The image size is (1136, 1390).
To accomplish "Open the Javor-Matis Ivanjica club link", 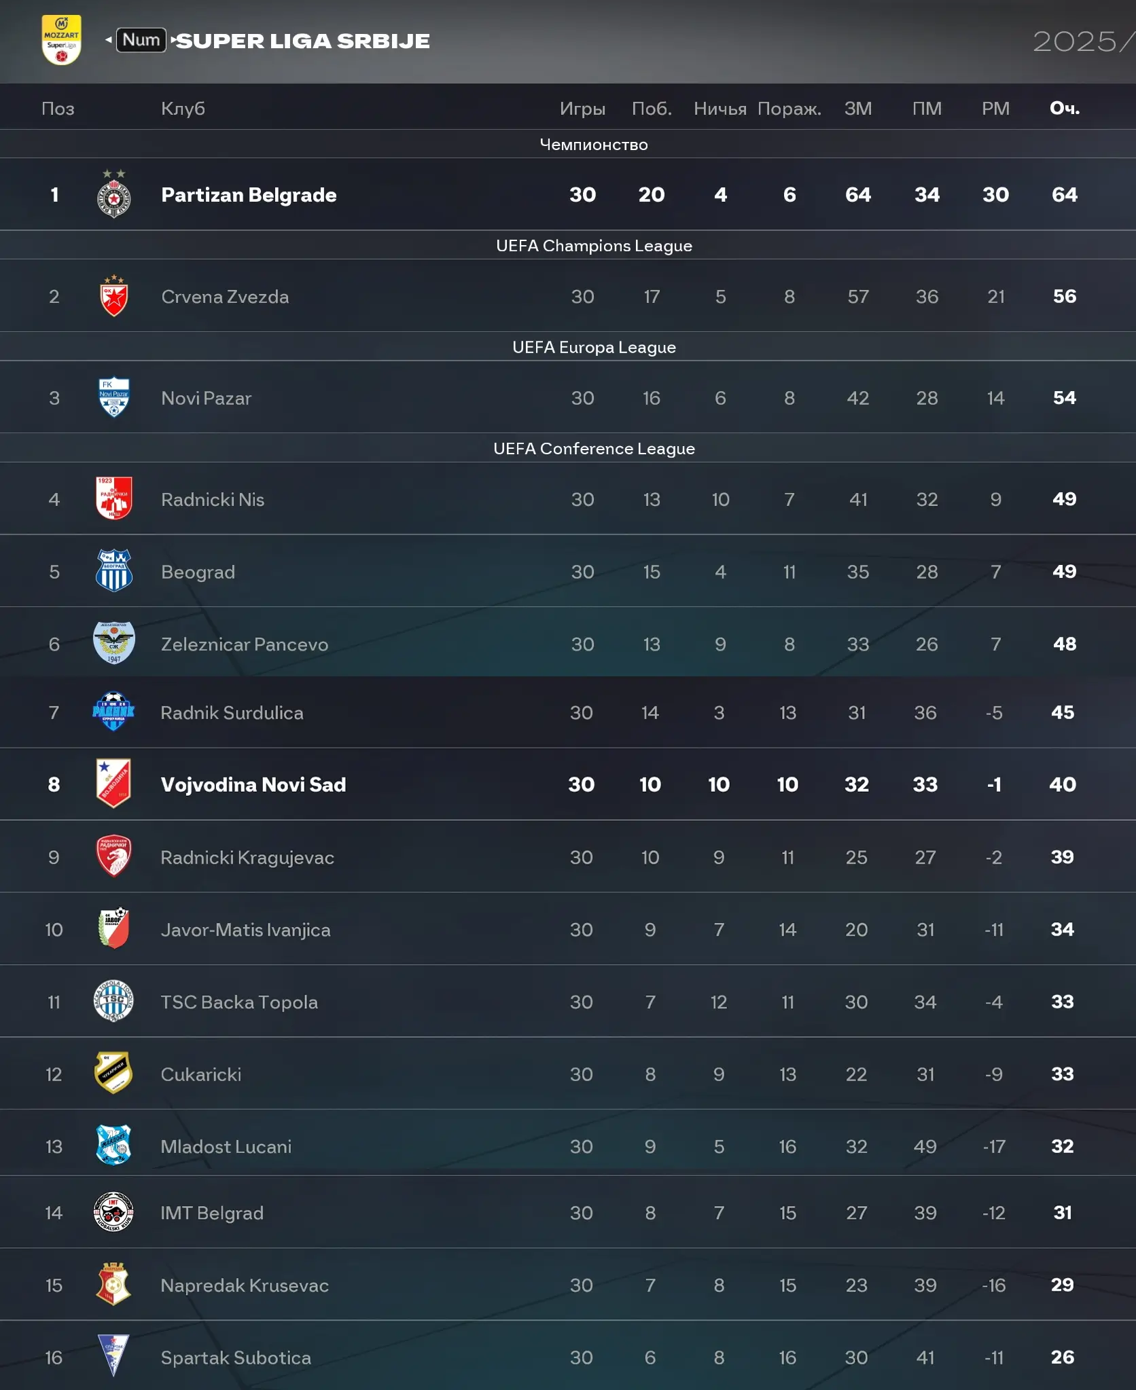I will click(245, 930).
